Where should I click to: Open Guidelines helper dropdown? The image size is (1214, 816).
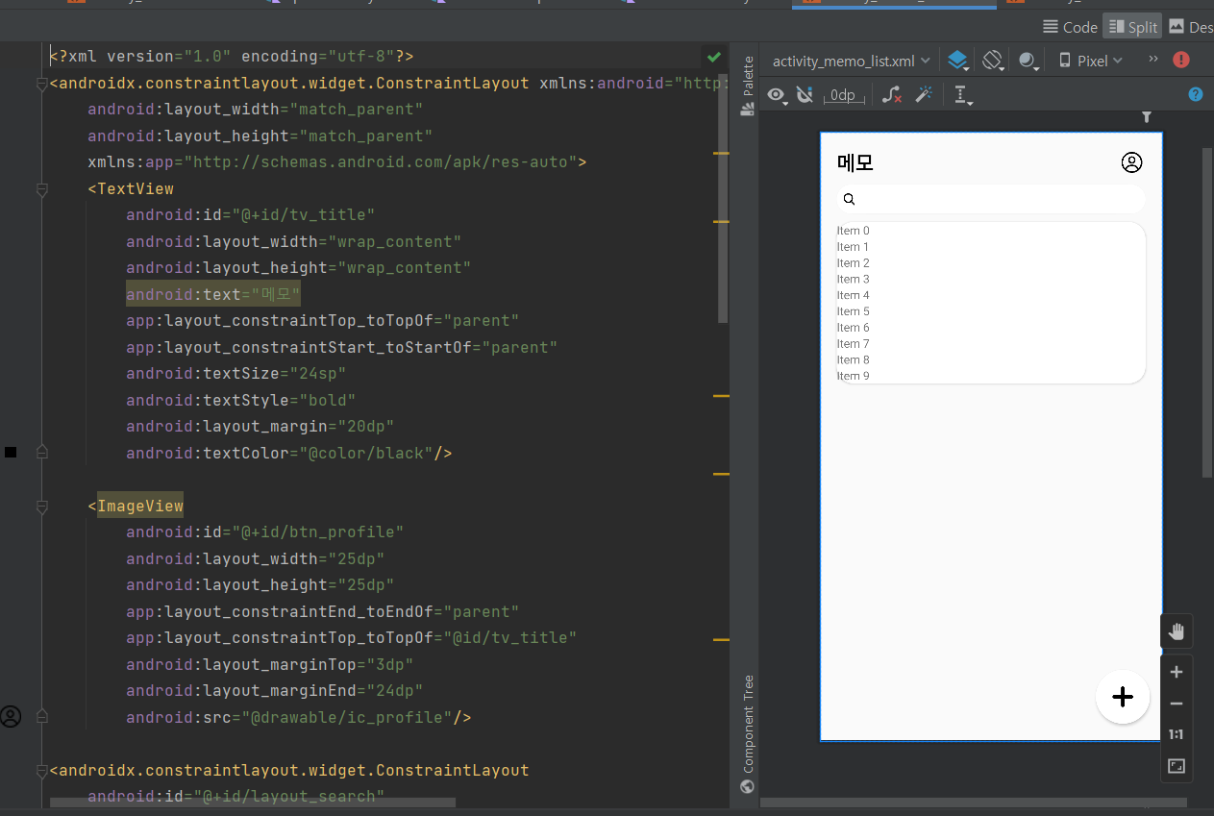pyautogui.click(x=962, y=94)
